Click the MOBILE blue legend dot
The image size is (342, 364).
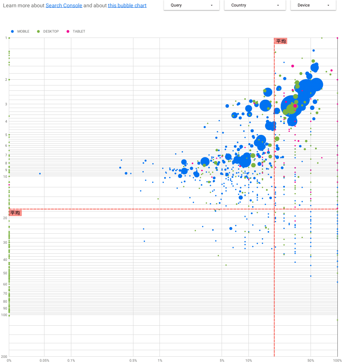click(x=13, y=31)
